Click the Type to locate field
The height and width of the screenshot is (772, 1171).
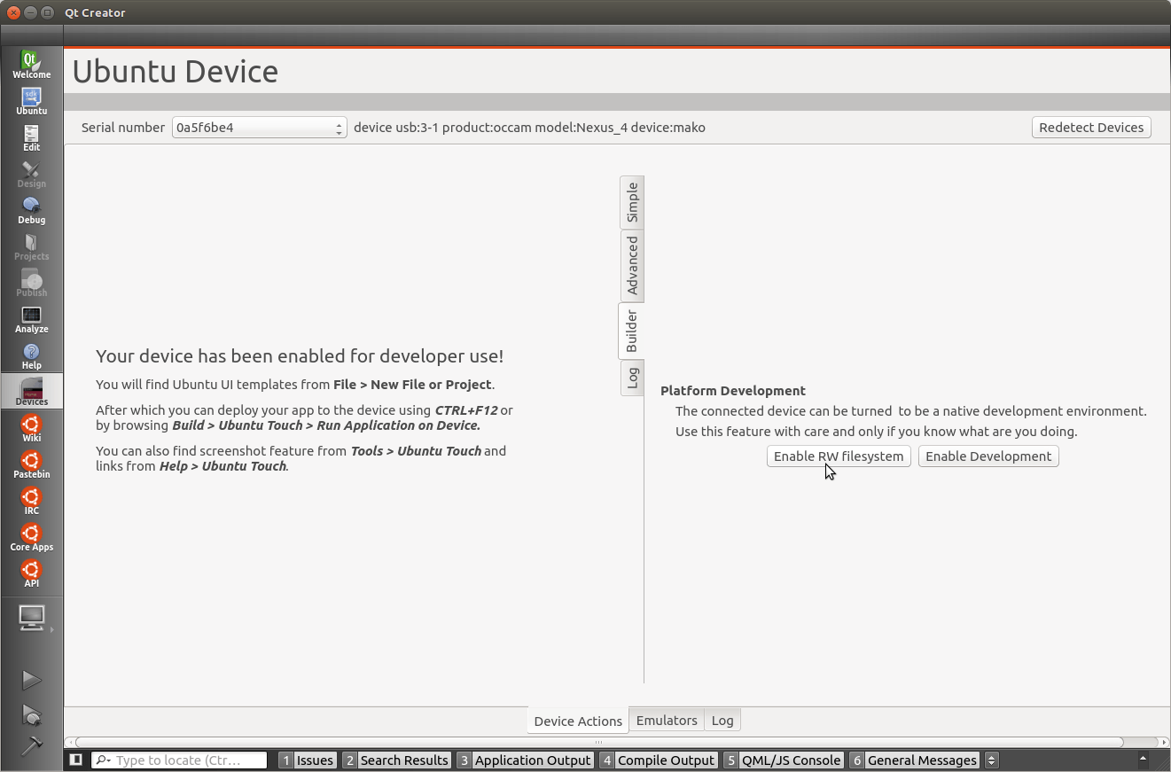tap(180, 760)
